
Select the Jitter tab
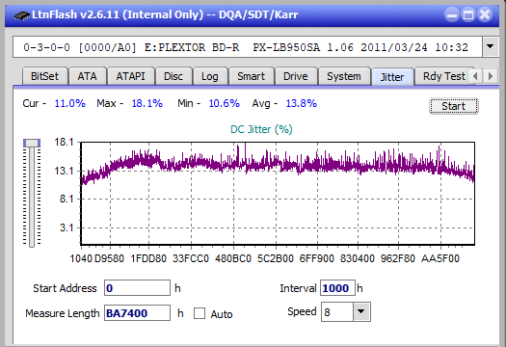[x=392, y=77]
